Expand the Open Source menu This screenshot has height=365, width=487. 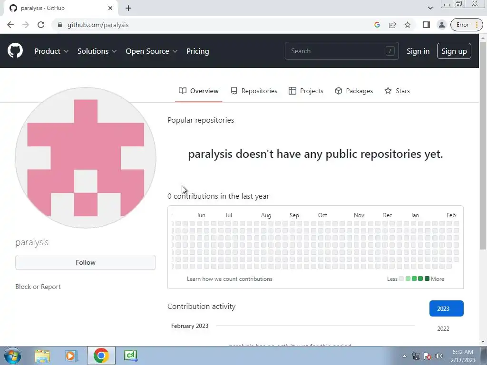click(152, 51)
